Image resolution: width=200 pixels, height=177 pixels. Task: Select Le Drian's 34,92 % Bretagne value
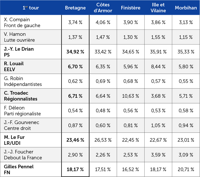(x=75, y=52)
